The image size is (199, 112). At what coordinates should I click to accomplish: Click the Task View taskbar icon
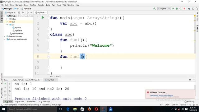coord(61,109)
